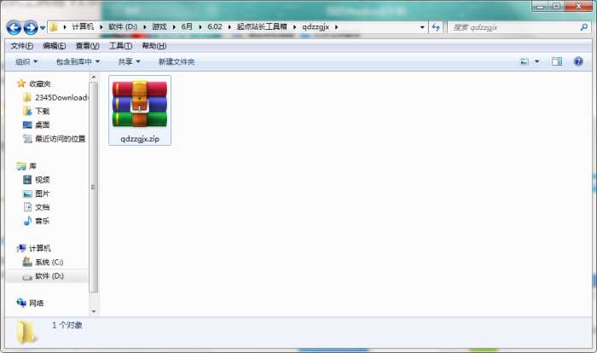Open 最近访问的位置 in favorites
This screenshot has width=597, height=353.
(x=61, y=139)
